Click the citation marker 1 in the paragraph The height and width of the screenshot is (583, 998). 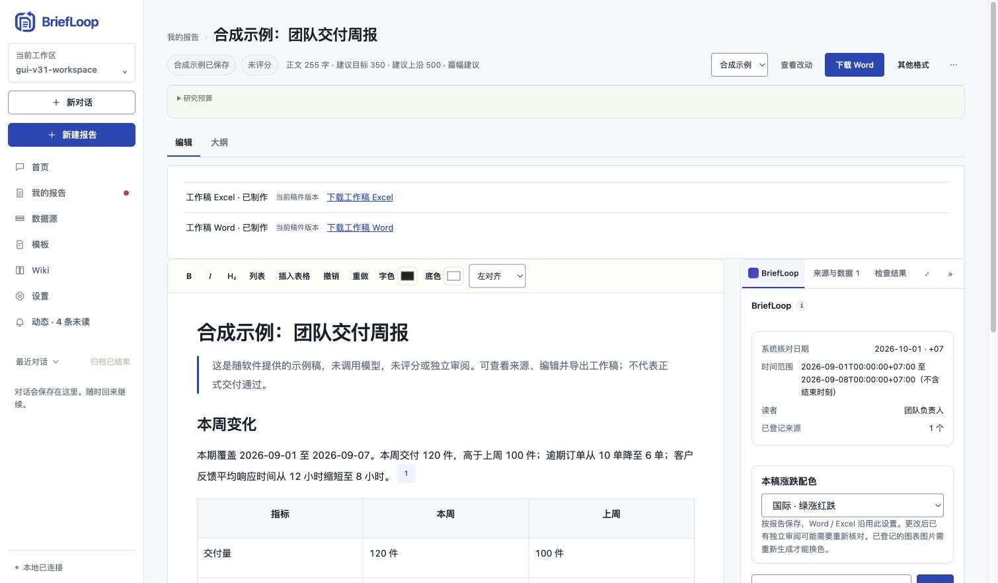tap(406, 474)
